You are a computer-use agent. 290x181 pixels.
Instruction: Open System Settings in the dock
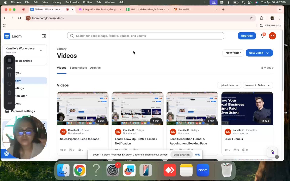(x=113, y=170)
